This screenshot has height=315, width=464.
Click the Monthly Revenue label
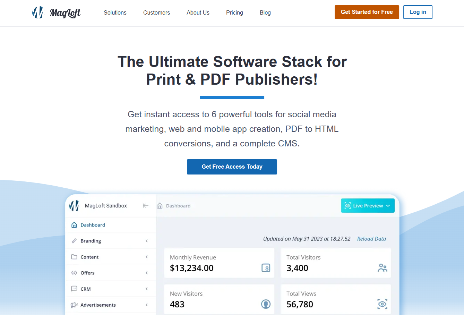(x=193, y=257)
